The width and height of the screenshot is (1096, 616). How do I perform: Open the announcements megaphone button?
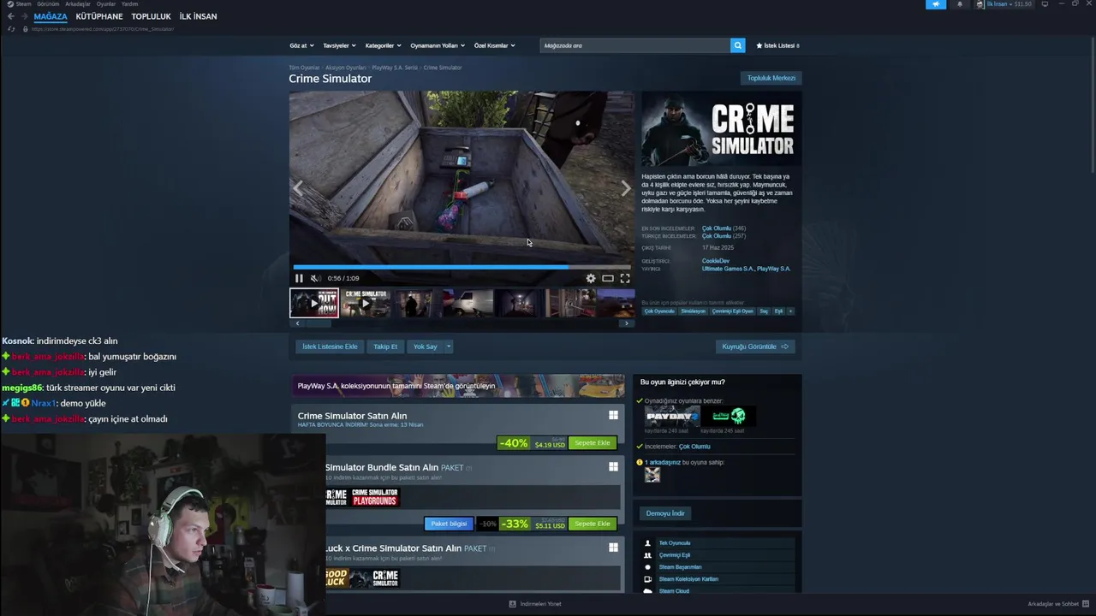(936, 4)
